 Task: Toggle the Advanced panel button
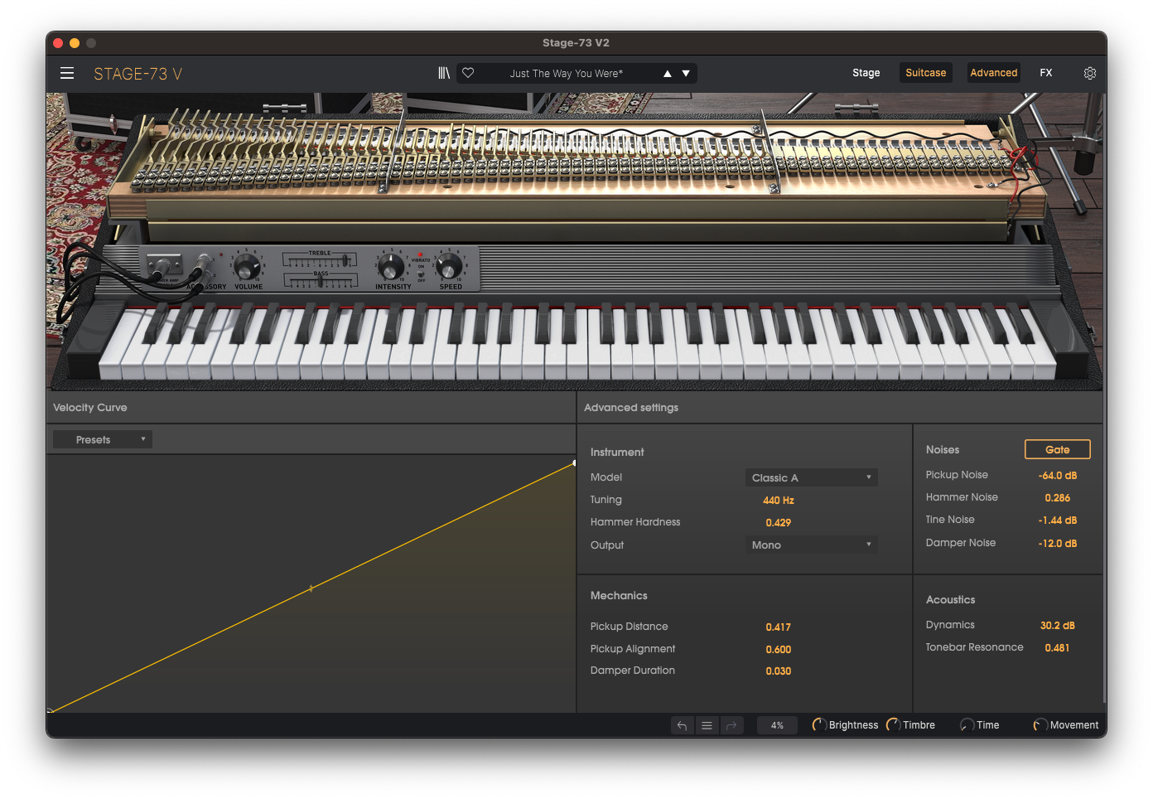tap(994, 73)
